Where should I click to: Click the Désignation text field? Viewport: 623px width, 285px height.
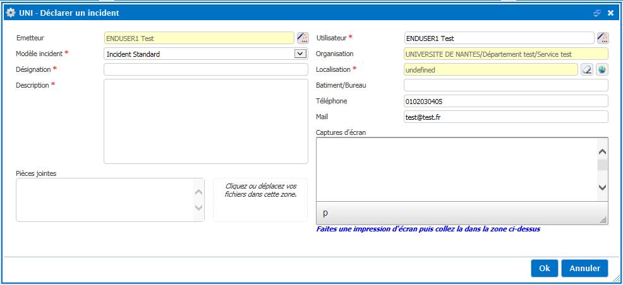(x=205, y=69)
